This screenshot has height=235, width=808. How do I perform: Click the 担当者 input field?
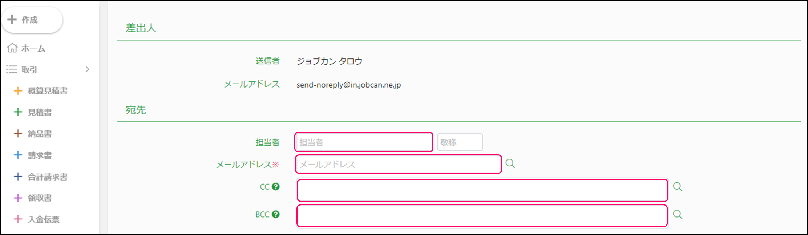click(363, 142)
